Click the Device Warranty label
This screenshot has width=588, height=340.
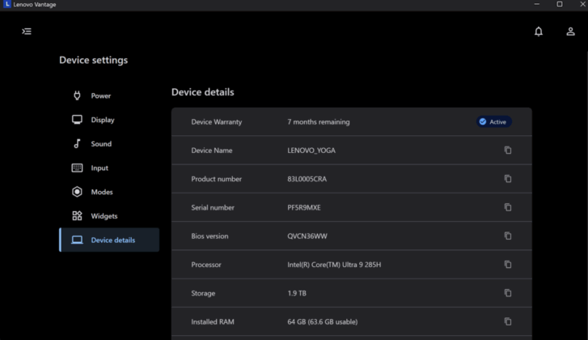(x=217, y=122)
